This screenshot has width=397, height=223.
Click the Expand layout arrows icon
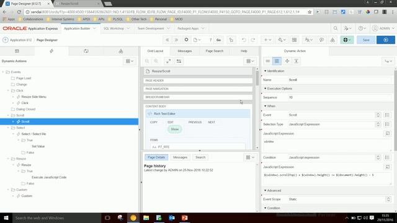coord(168,61)
